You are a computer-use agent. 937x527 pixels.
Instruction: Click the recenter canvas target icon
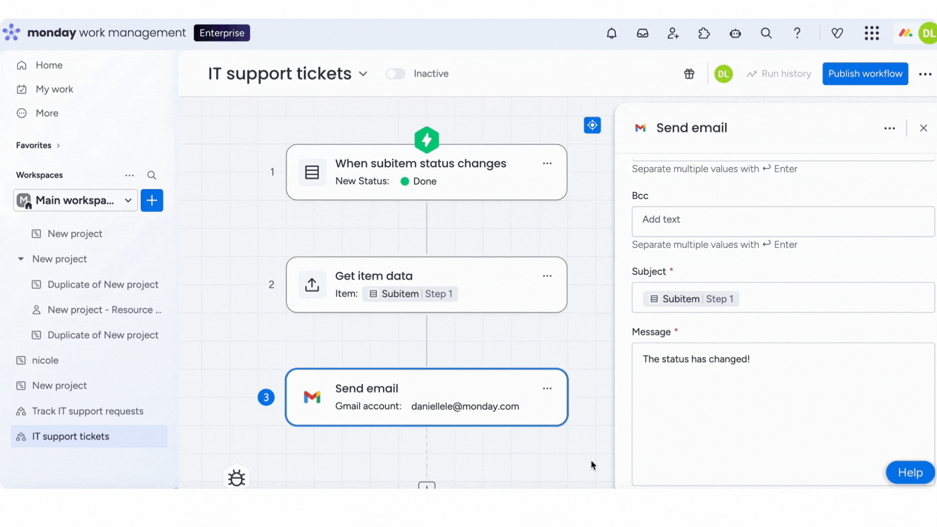click(592, 125)
